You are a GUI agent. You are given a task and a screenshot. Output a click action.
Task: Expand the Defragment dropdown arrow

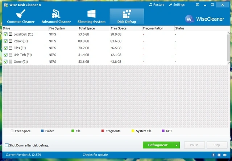177,145
